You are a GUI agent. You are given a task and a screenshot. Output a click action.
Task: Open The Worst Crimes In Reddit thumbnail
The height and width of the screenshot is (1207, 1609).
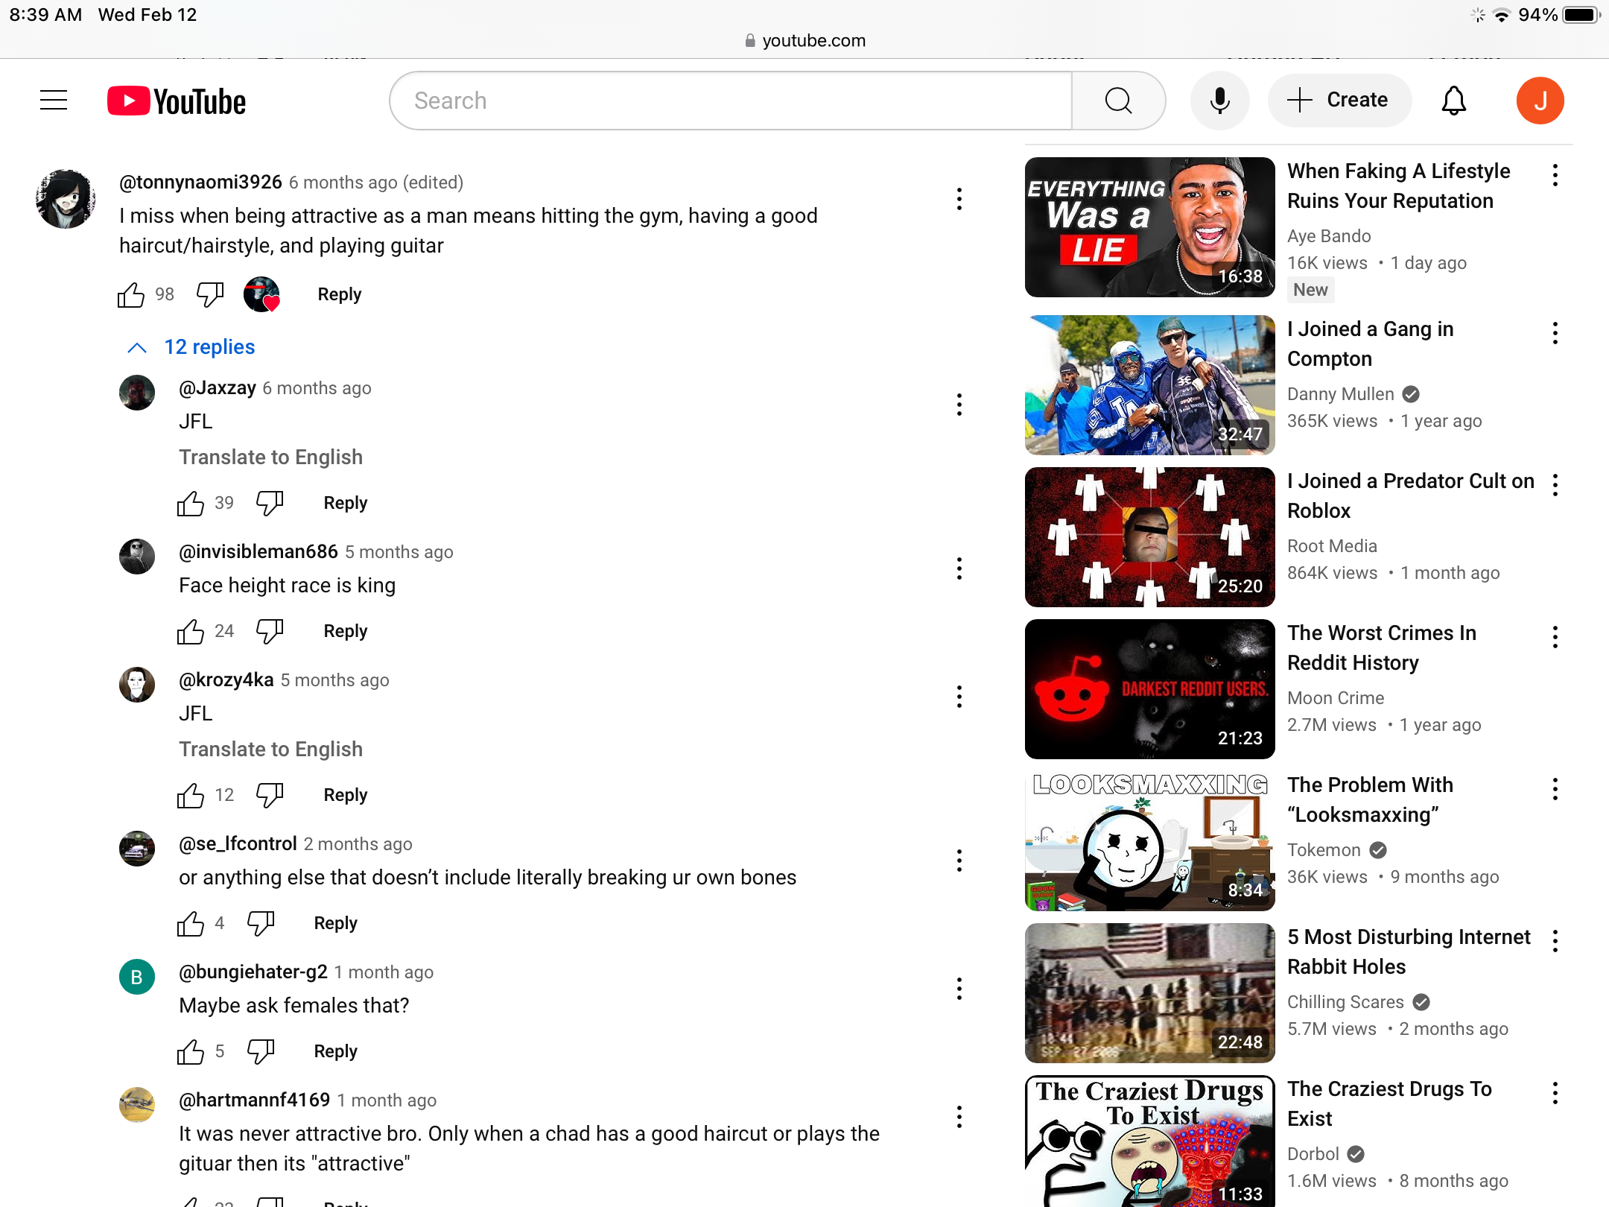click(x=1149, y=688)
